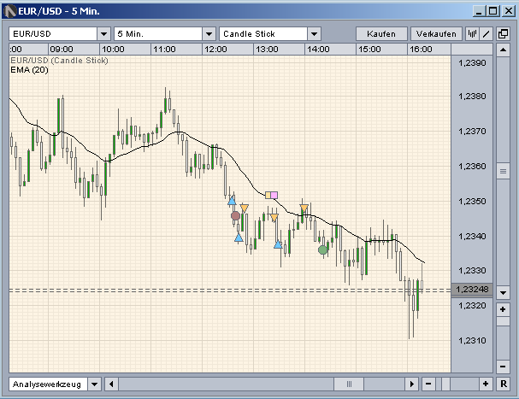Click the EUR/USD symbol field

[x=53, y=33]
